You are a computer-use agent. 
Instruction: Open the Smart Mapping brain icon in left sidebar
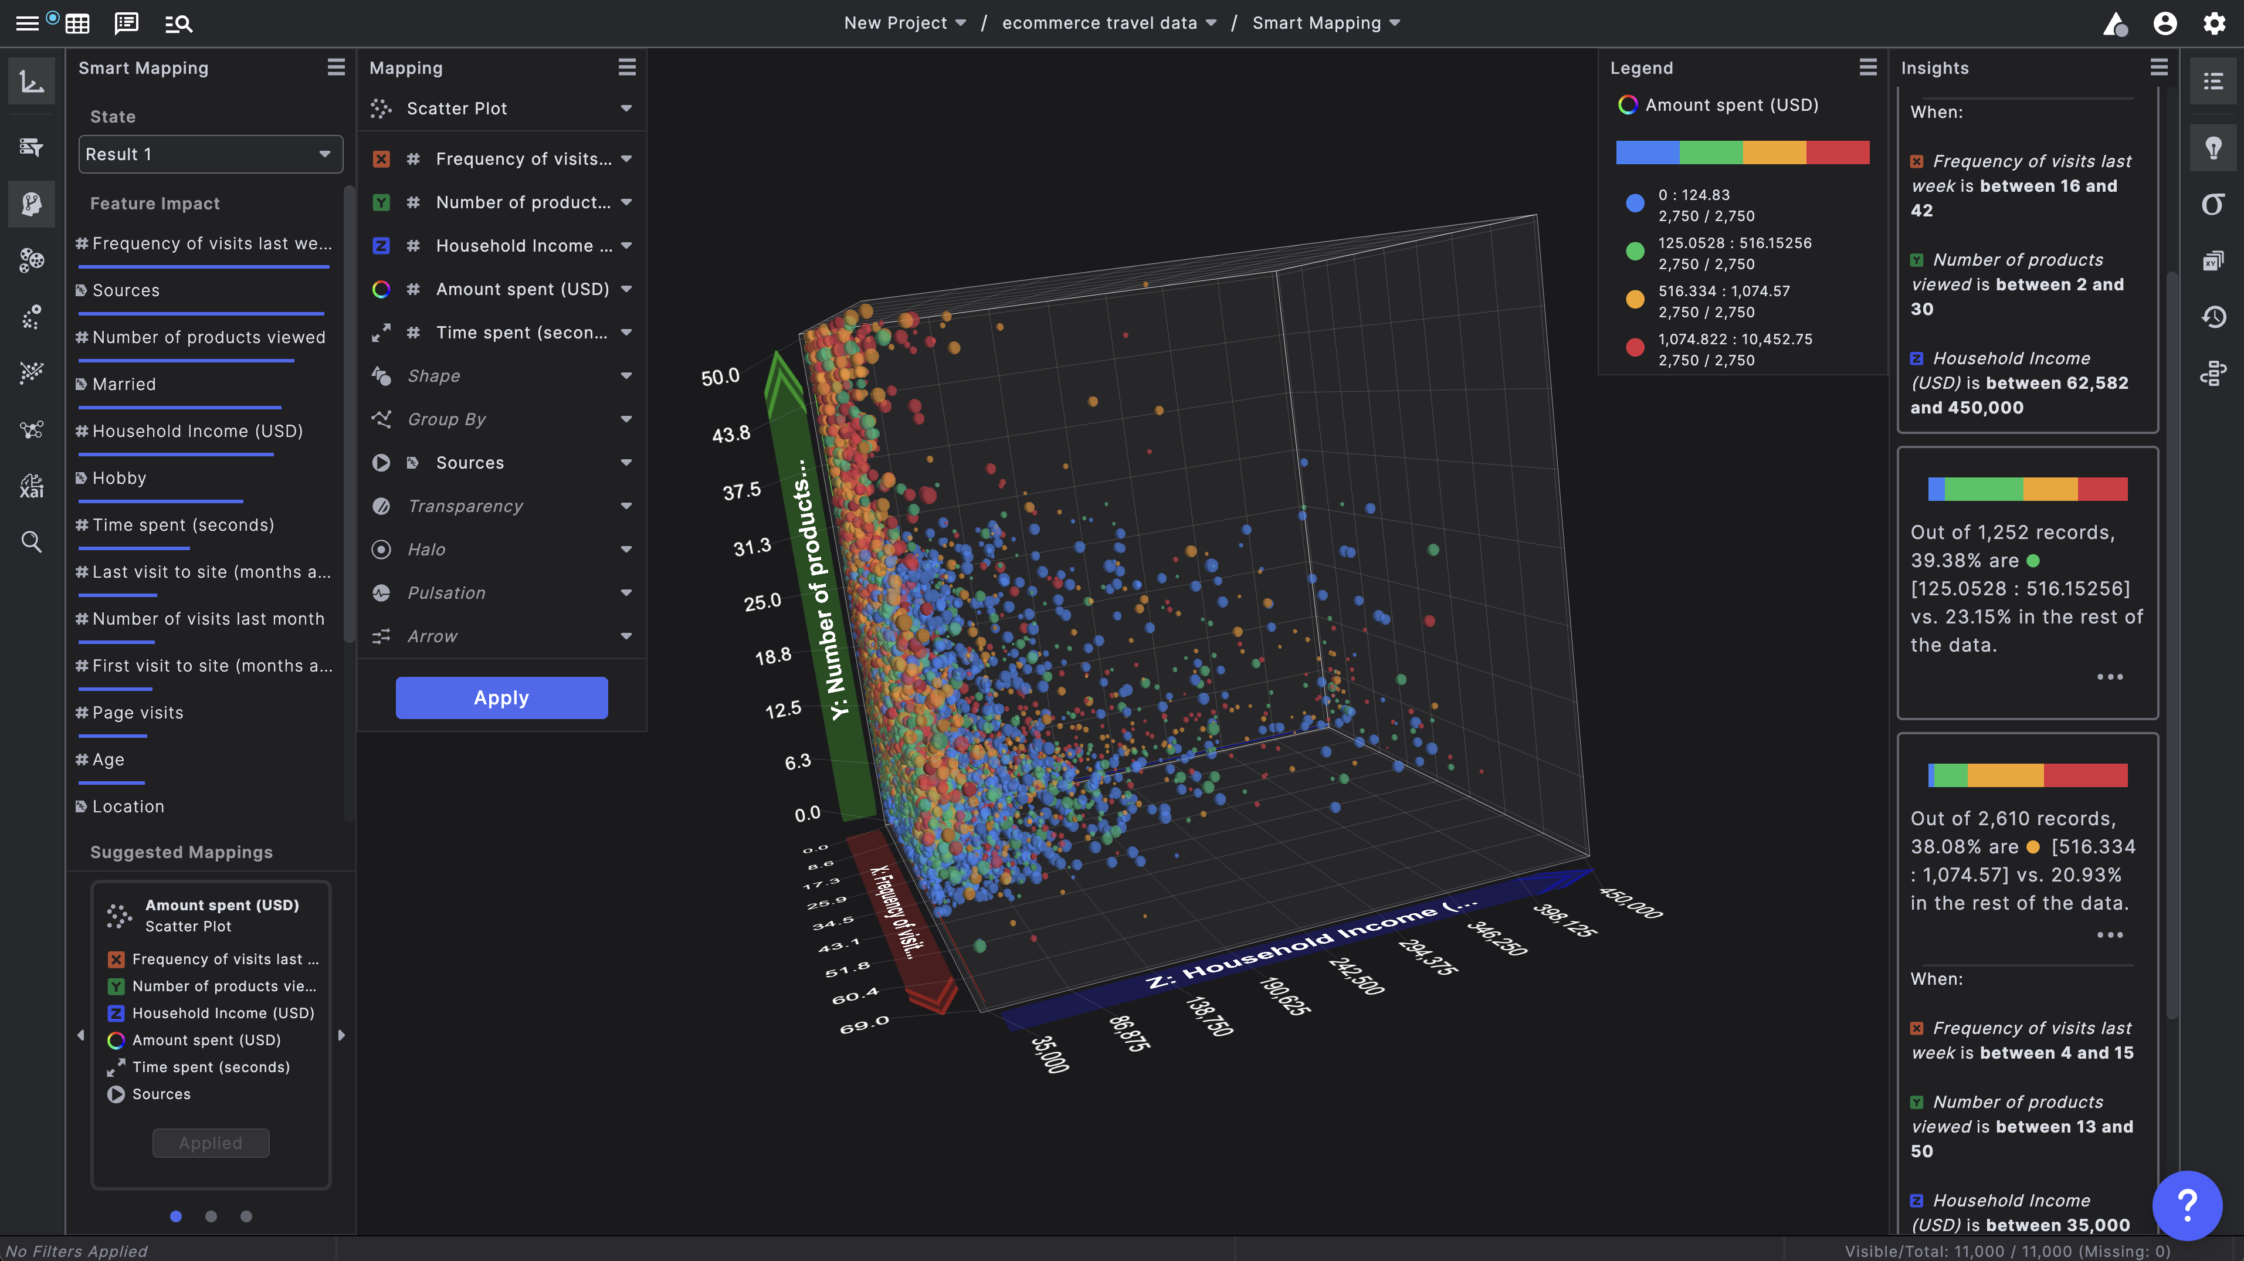point(31,204)
